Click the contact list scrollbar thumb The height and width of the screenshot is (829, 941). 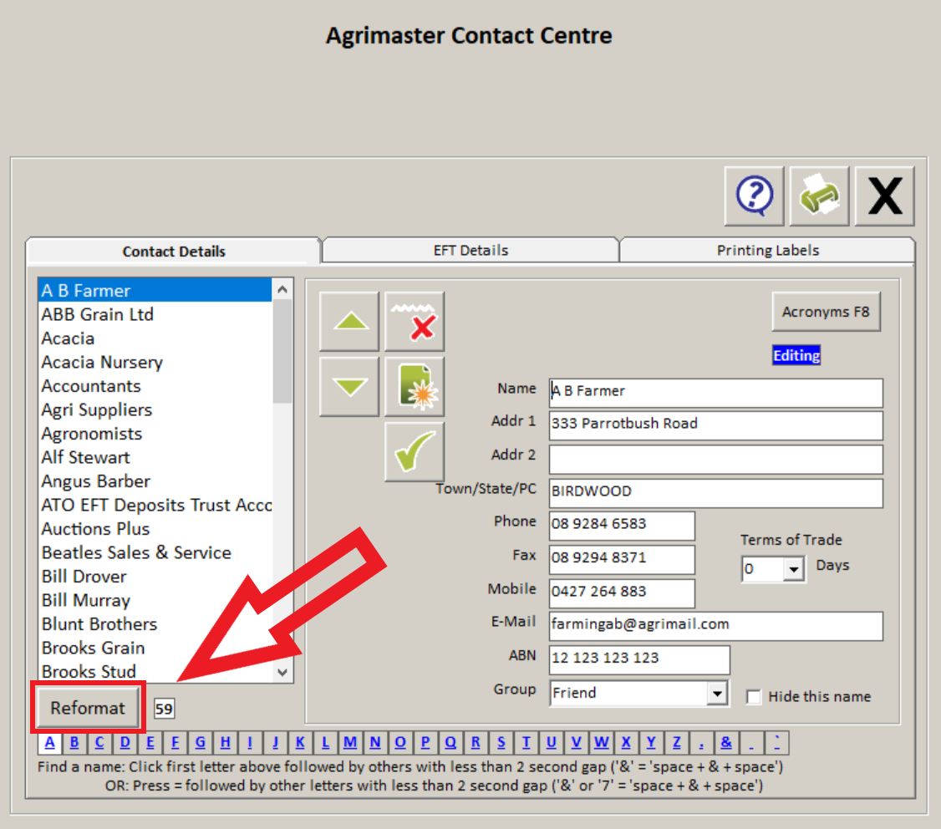pos(282,352)
